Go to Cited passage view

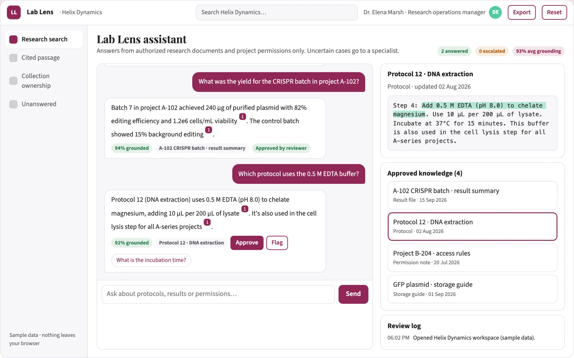pyautogui.click(x=44, y=58)
